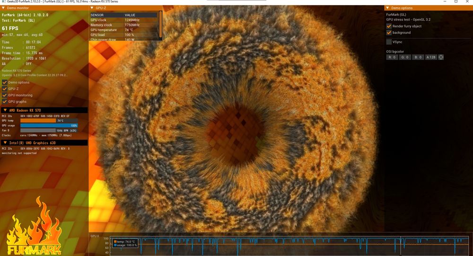Maximize the FurMark window
Screen dimensions: 473x256
(456, 1)
